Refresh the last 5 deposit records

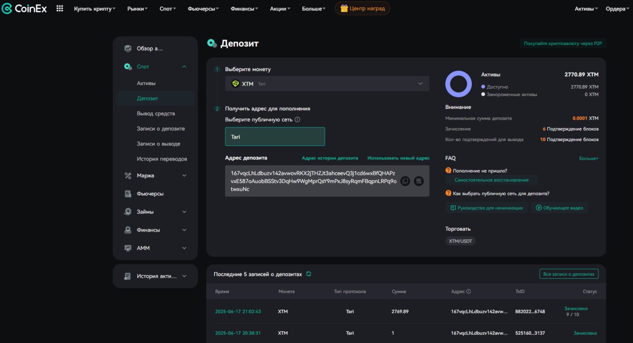309,274
